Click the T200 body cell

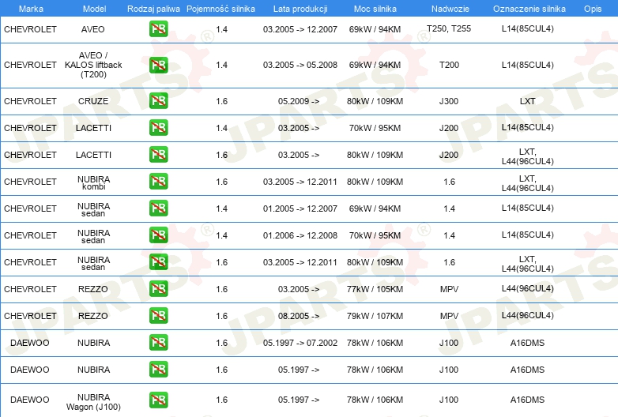click(x=449, y=65)
